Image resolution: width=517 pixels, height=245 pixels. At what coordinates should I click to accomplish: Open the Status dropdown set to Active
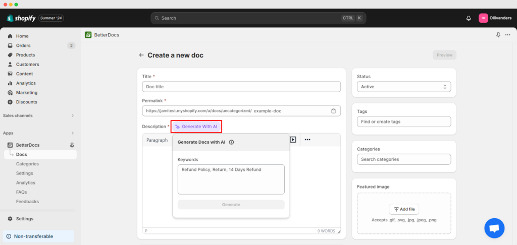coord(404,87)
